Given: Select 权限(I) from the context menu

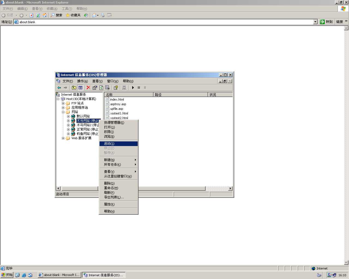Looking at the screenshot, I should [x=119, y=132].
